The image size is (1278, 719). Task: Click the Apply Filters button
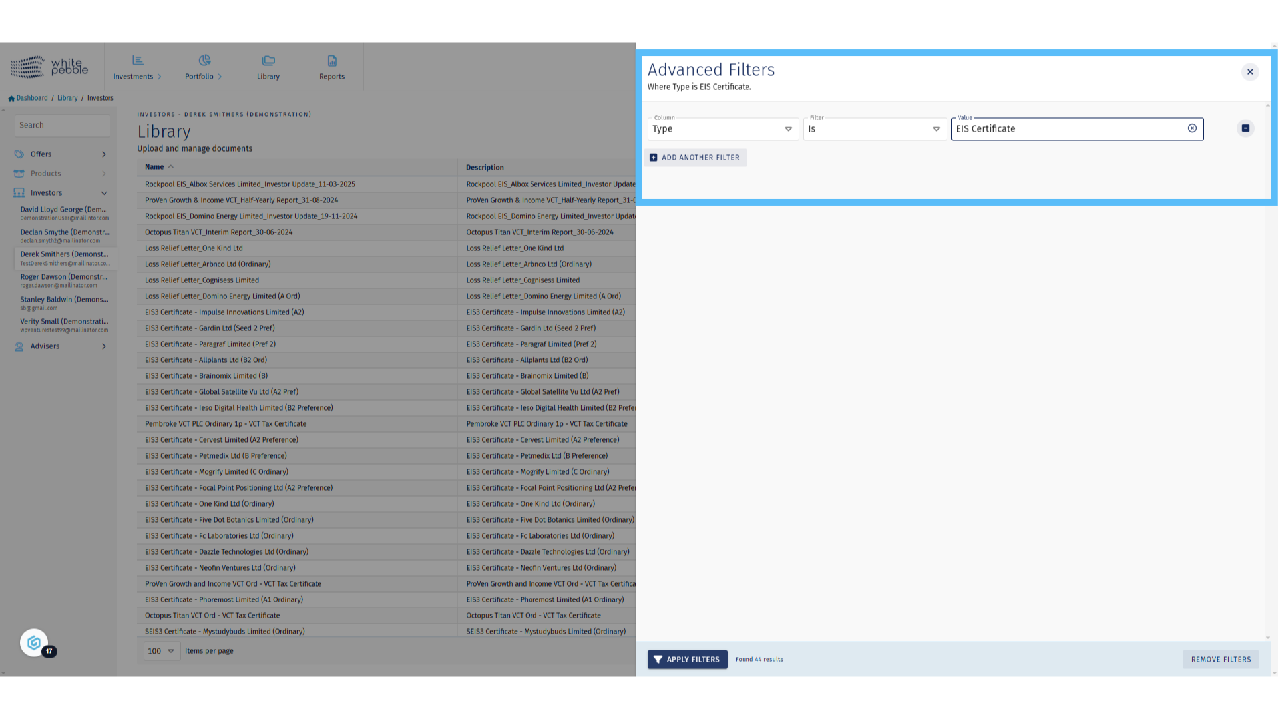687,659
